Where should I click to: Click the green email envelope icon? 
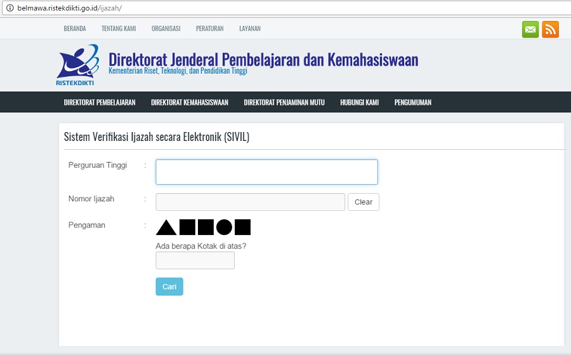pyautogui.click(x=530, y=29)
